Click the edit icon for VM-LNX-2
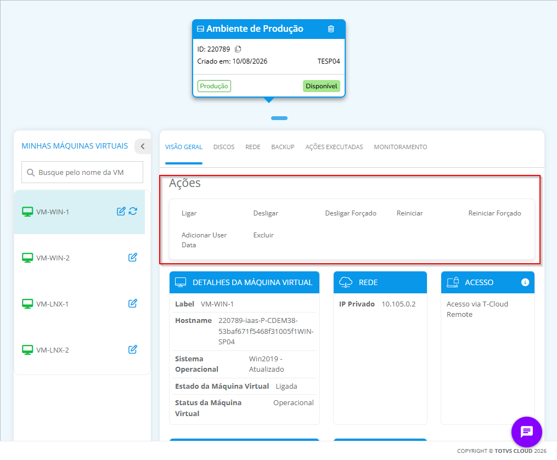Screen dimensions: 557x460 click(132, 350)
